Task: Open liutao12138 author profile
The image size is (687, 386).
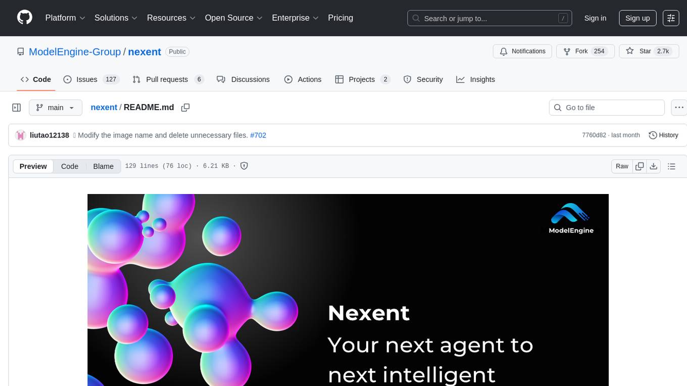Action: (50, 135)
